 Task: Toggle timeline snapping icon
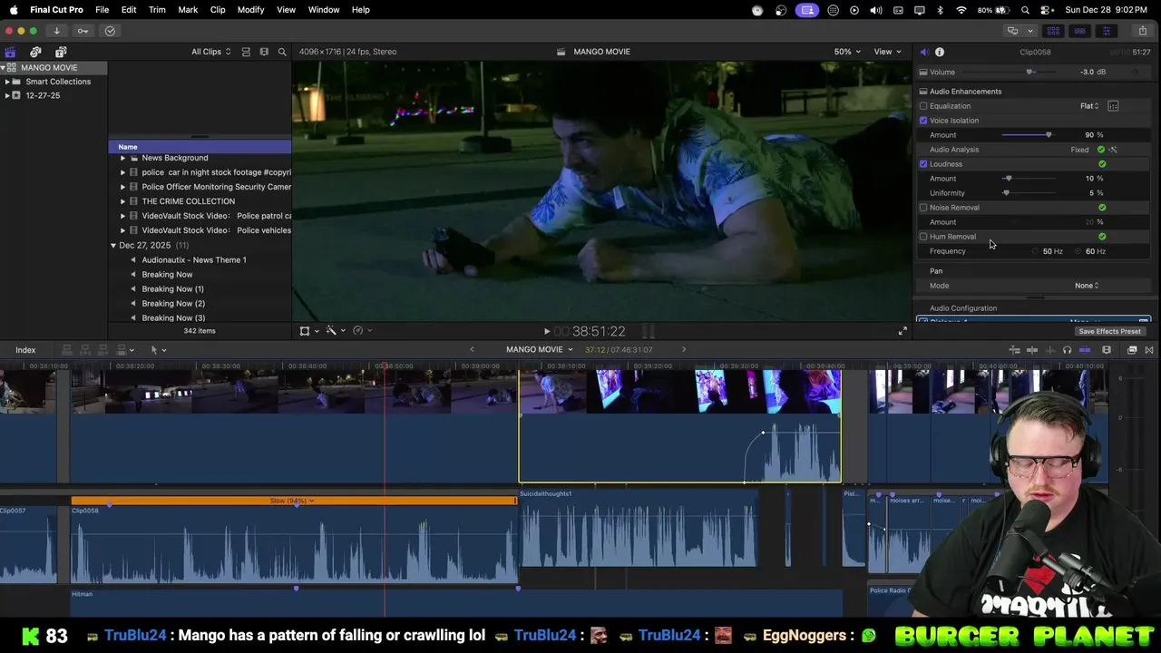point(1085,350)
